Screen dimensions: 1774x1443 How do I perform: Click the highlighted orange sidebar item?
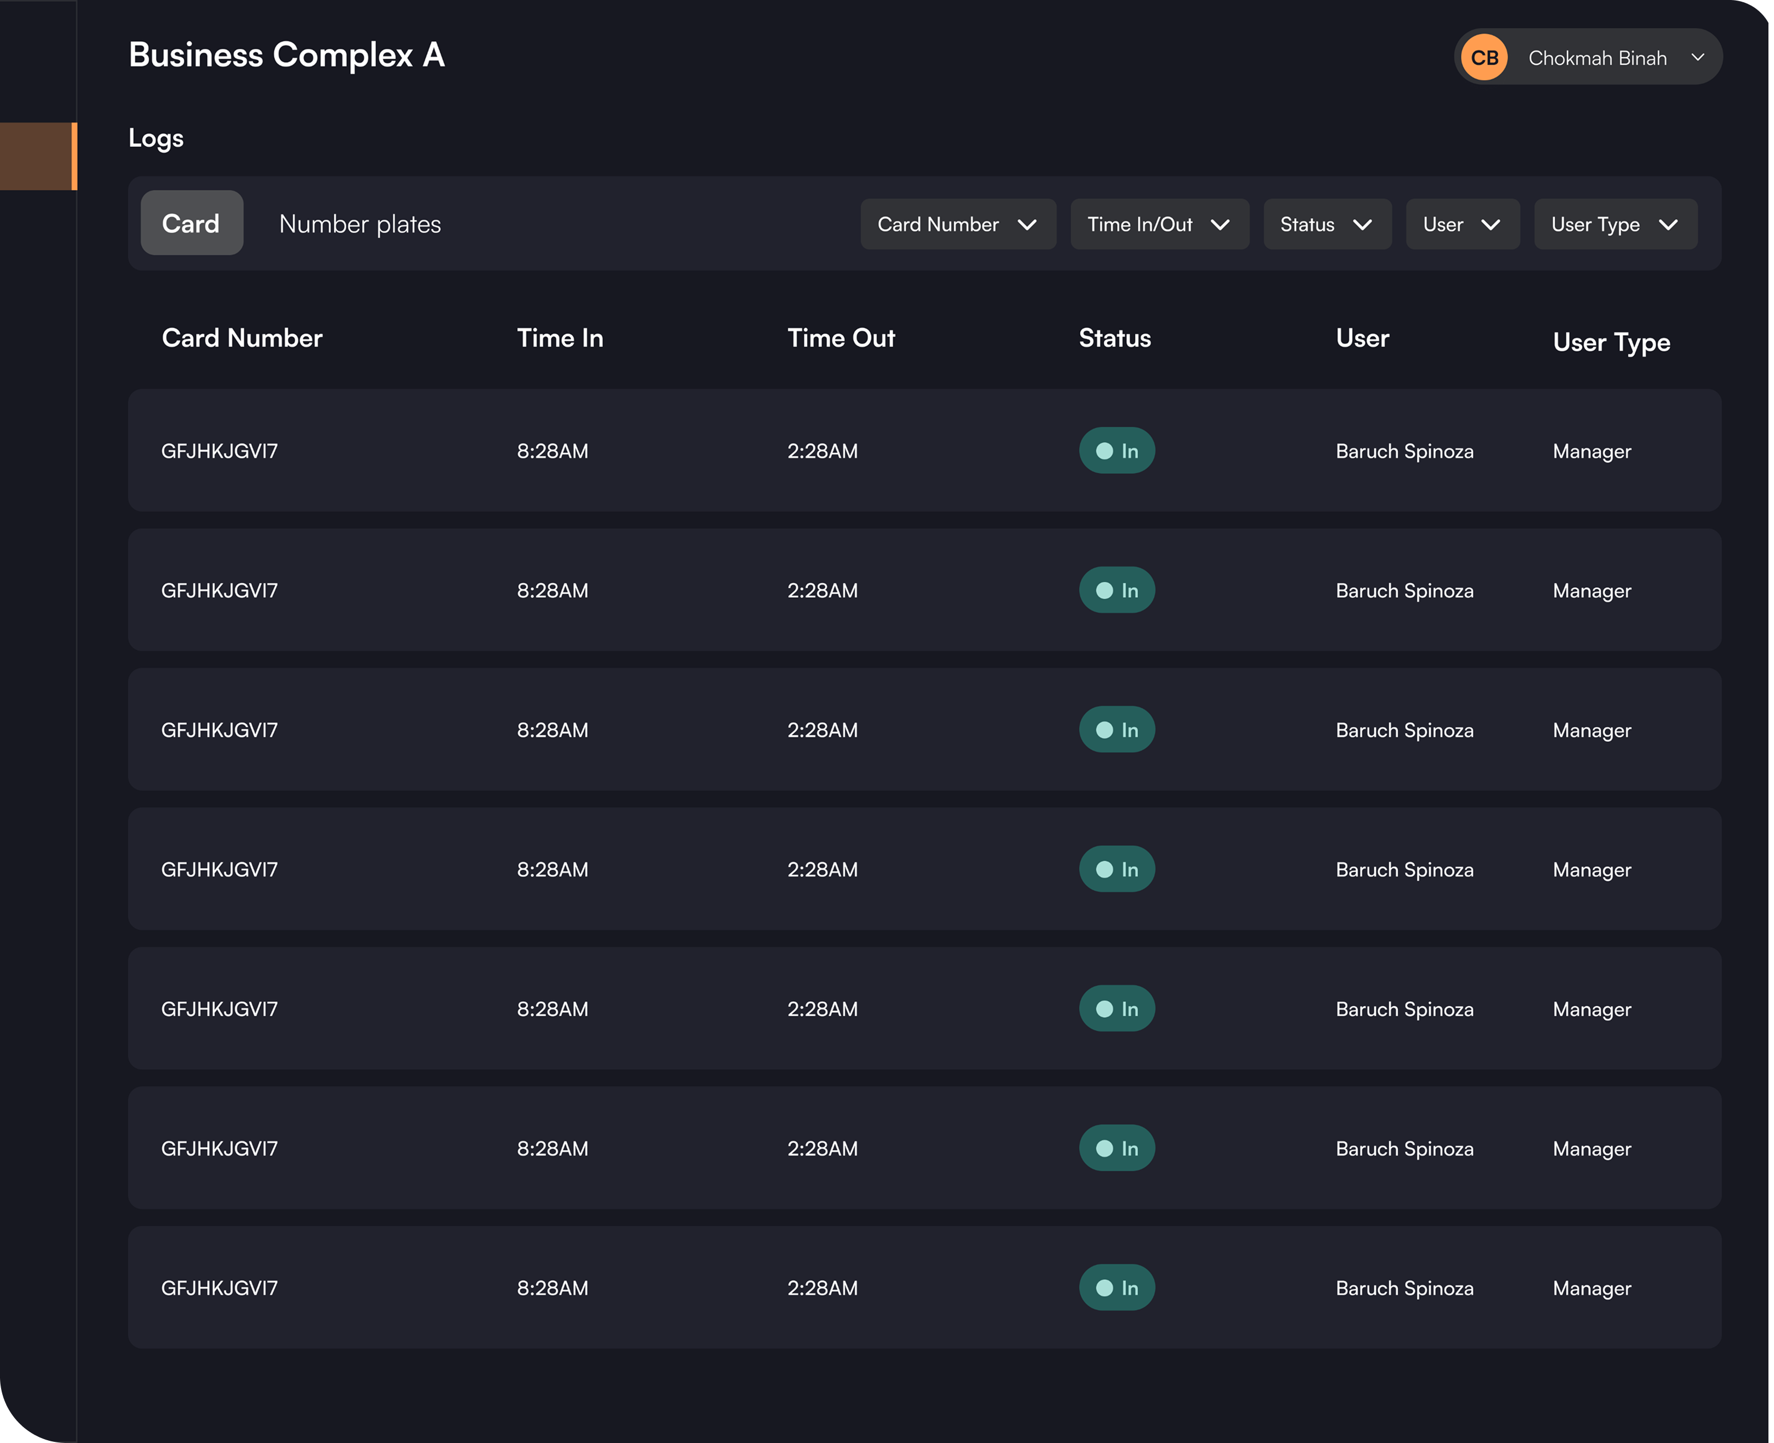[x=37, y=157]
